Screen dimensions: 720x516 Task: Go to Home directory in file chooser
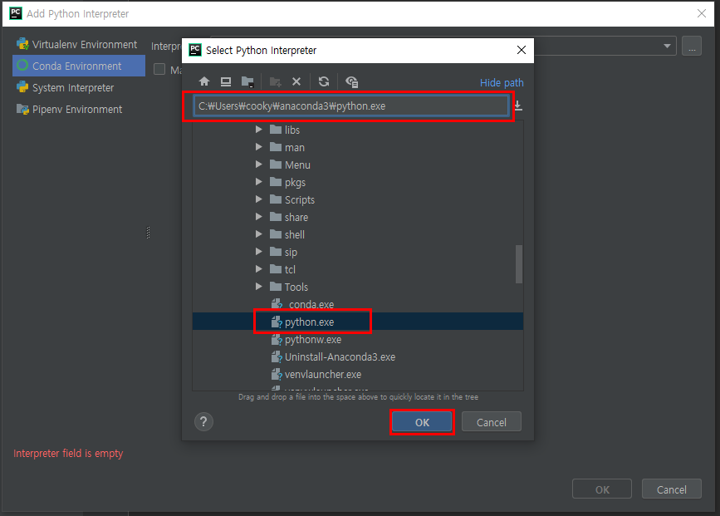[204, 81]
